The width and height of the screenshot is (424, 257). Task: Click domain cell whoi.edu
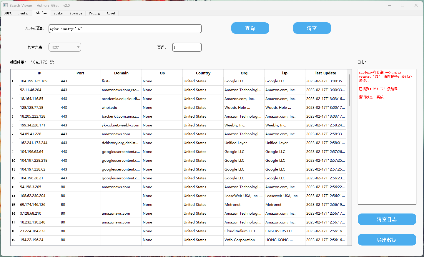click(121, 108)
